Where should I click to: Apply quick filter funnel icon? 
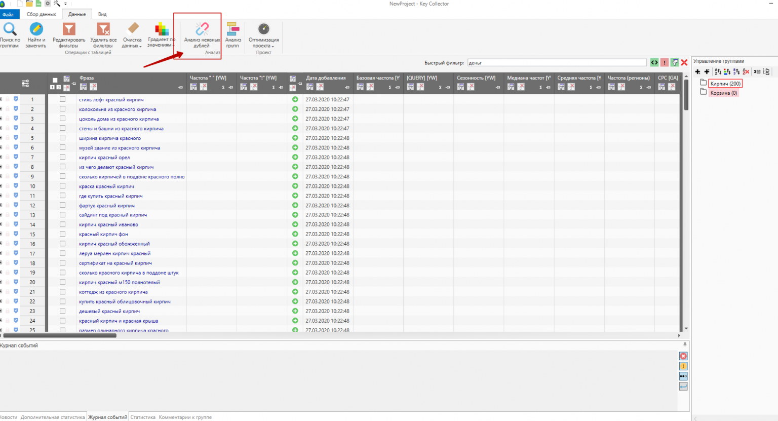(675, 62)
